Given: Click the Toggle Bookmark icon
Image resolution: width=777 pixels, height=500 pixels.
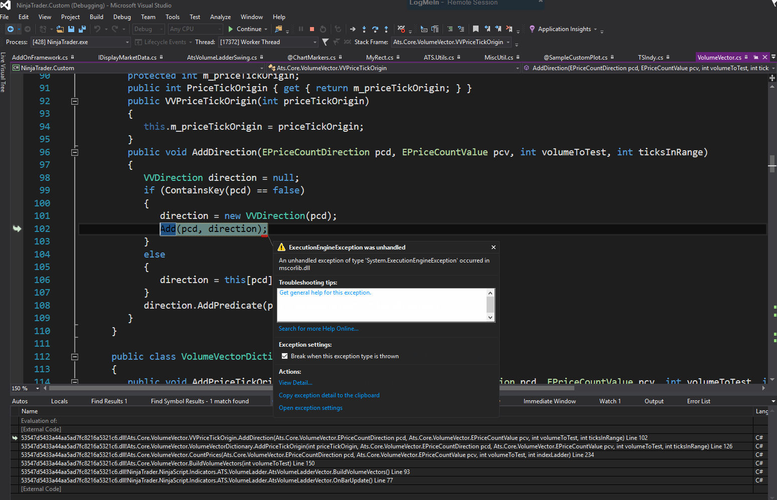Looking at the screenshot, I should pos(476,29).
